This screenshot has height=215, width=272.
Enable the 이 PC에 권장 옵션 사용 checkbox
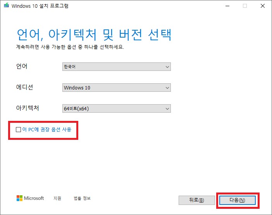tap(18, 129)
